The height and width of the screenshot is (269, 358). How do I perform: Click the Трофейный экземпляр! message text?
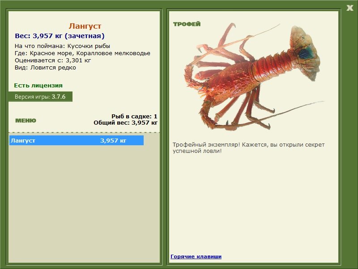point(248,148)
